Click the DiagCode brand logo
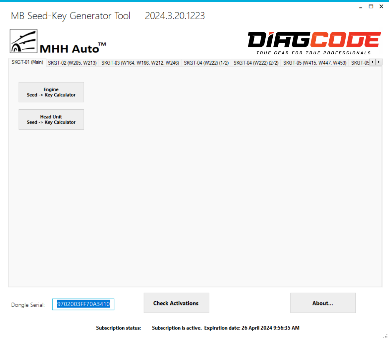The height and width of the screenshot is (338, 389). pos(314,42)
